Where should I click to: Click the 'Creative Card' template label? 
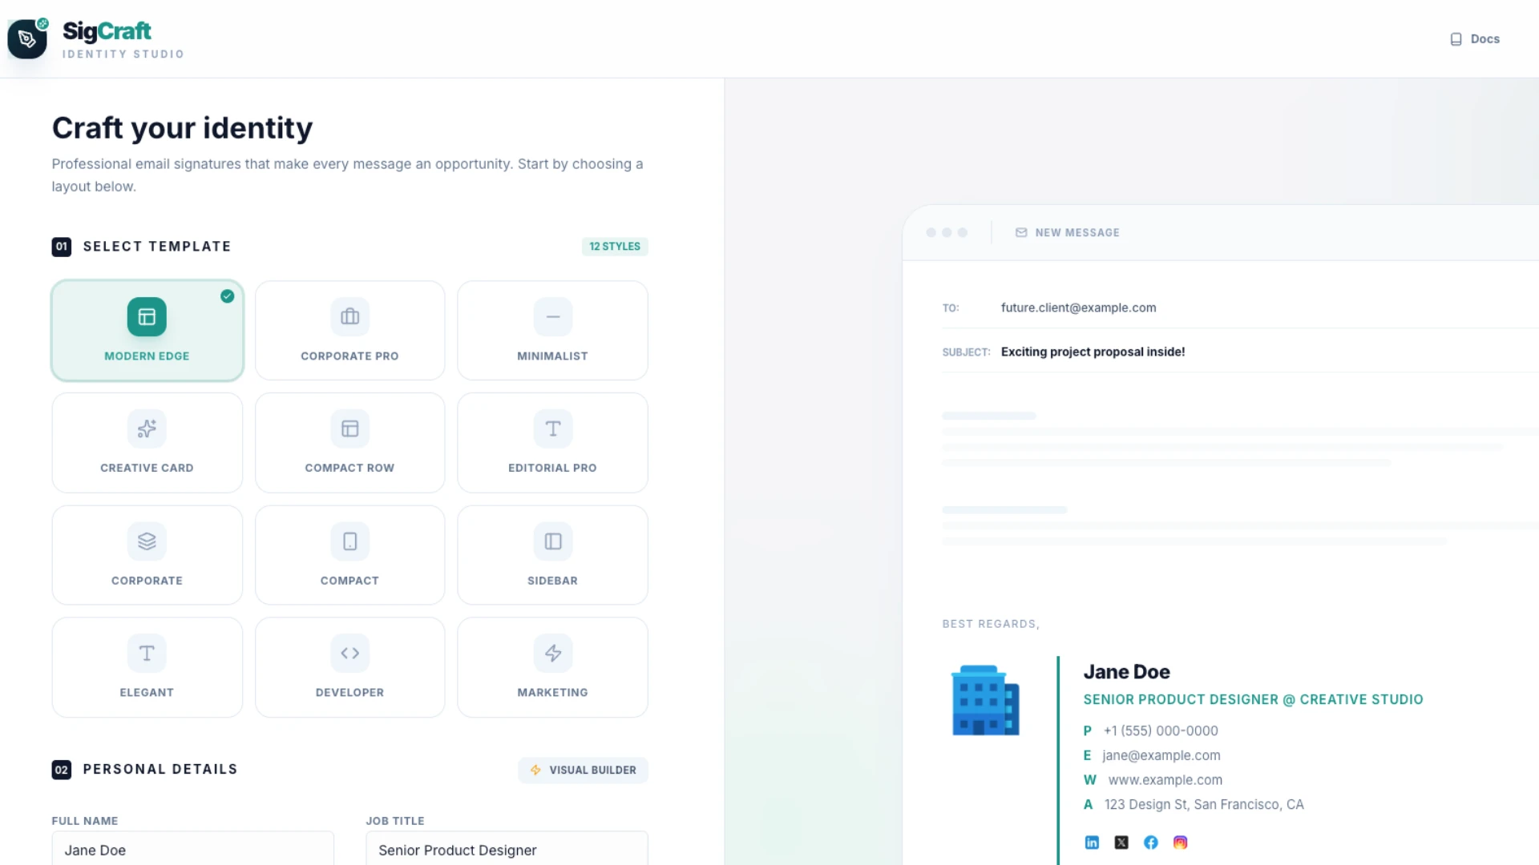147,469
